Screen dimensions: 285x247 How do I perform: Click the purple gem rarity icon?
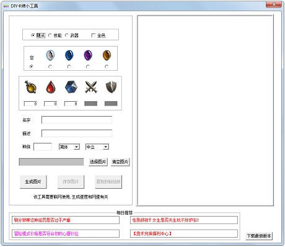click(88, 55)
